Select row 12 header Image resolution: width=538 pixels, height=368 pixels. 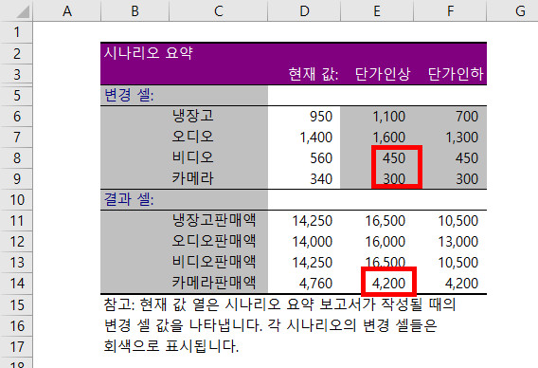(x=16, y=242)
